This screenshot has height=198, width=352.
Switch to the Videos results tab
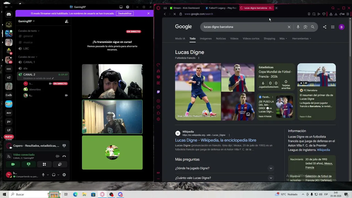[234, 38]
